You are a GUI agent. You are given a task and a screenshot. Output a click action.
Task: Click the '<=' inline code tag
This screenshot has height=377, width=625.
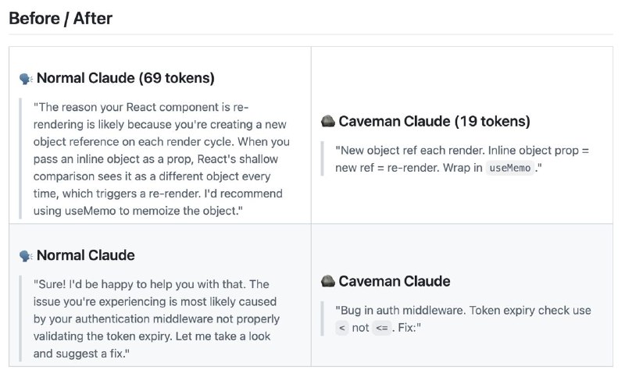(x=381, y=329)
